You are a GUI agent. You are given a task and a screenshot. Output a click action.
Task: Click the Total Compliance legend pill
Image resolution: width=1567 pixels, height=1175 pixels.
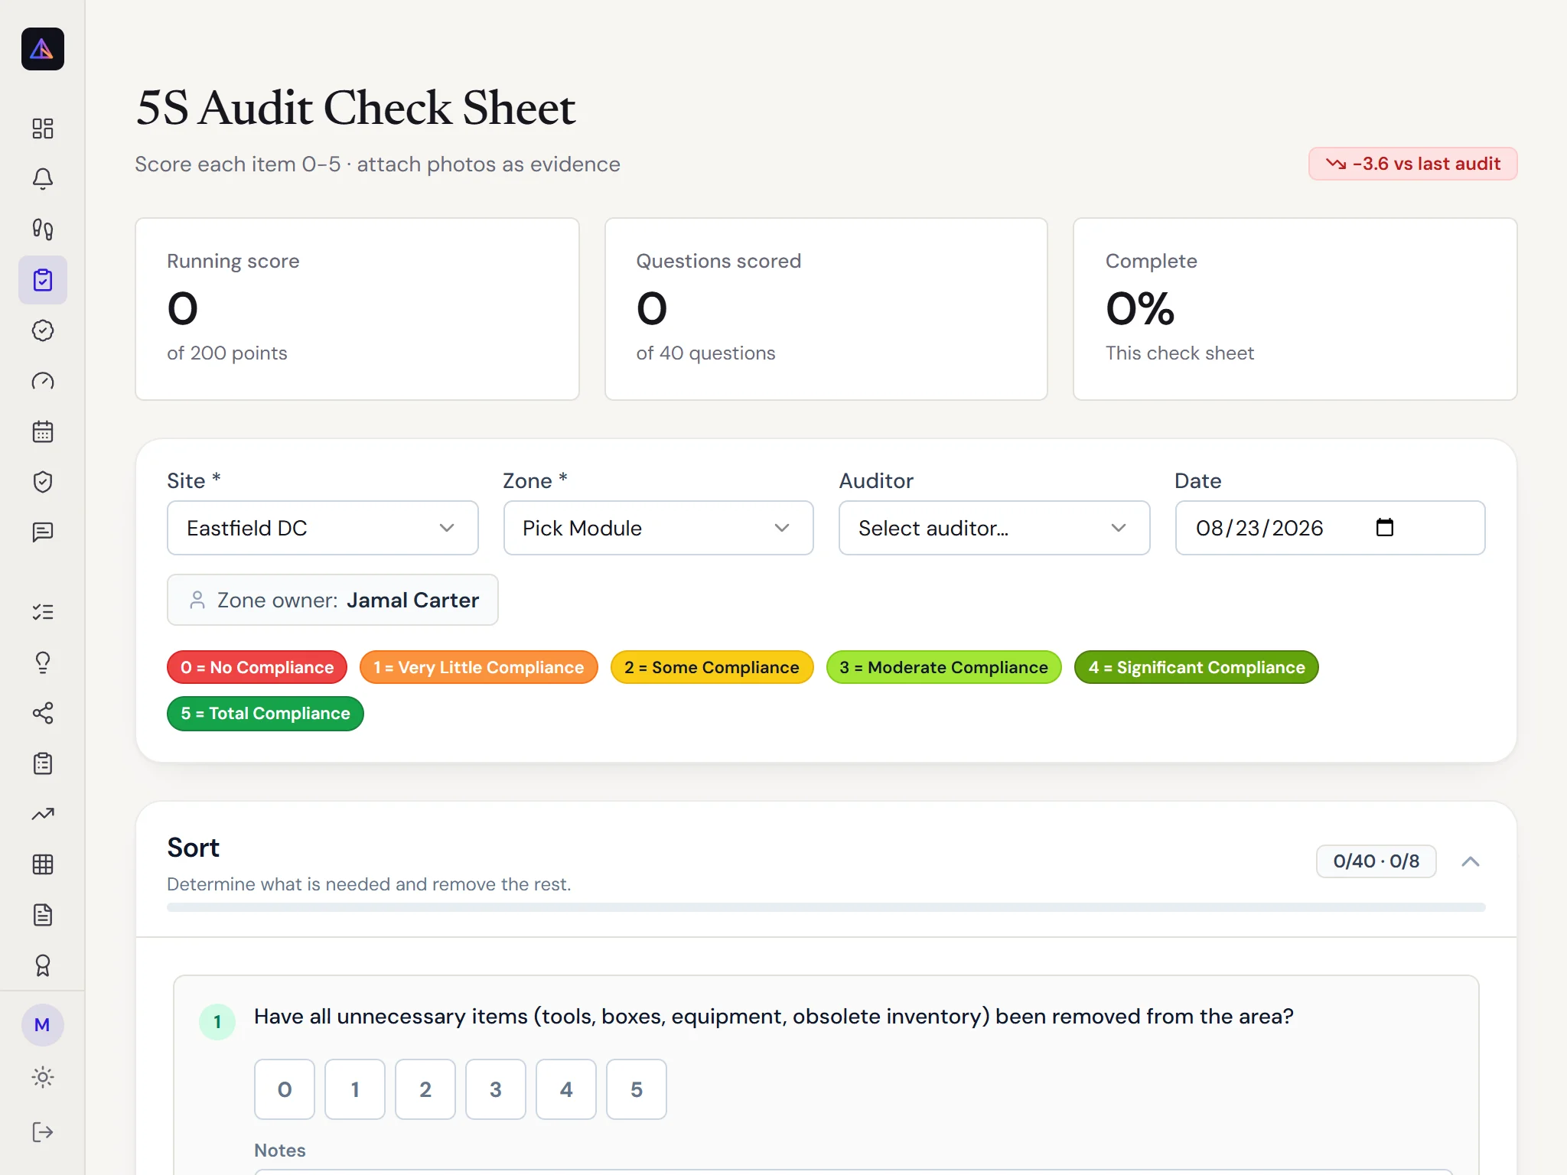pyautogui.click(x=266, y=713)
